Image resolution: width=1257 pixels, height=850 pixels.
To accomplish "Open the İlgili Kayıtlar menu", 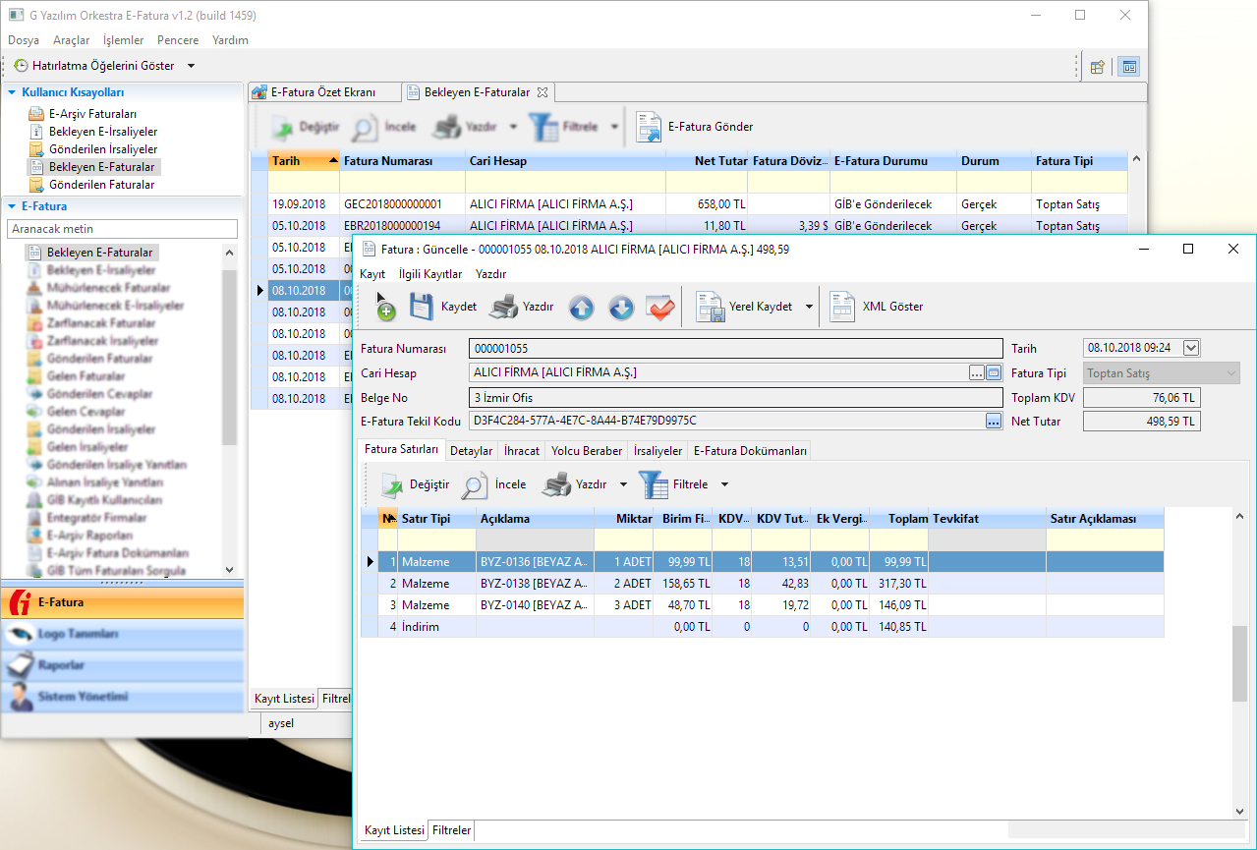I will pos(430,274).
